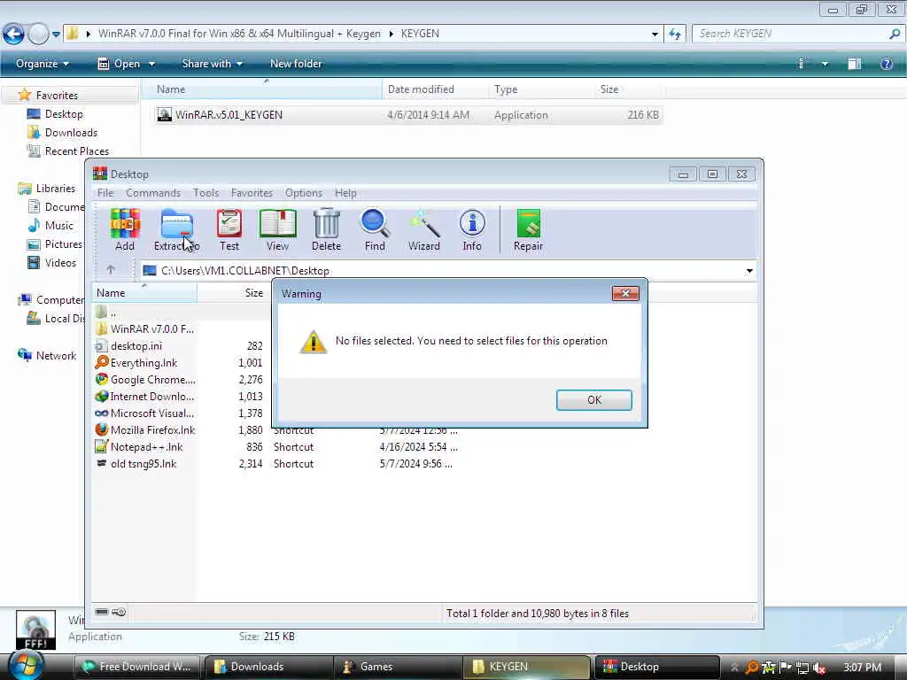Open the Organize dropdown menu

coord(43,64)
